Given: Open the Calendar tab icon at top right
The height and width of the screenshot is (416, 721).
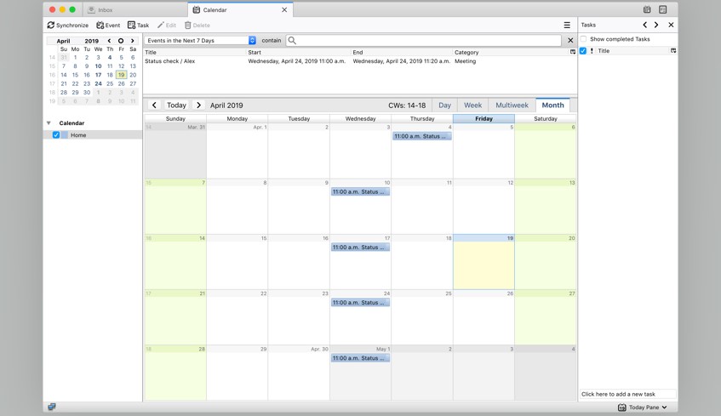Looking at the screenshot, I should (x=647, y=9).
